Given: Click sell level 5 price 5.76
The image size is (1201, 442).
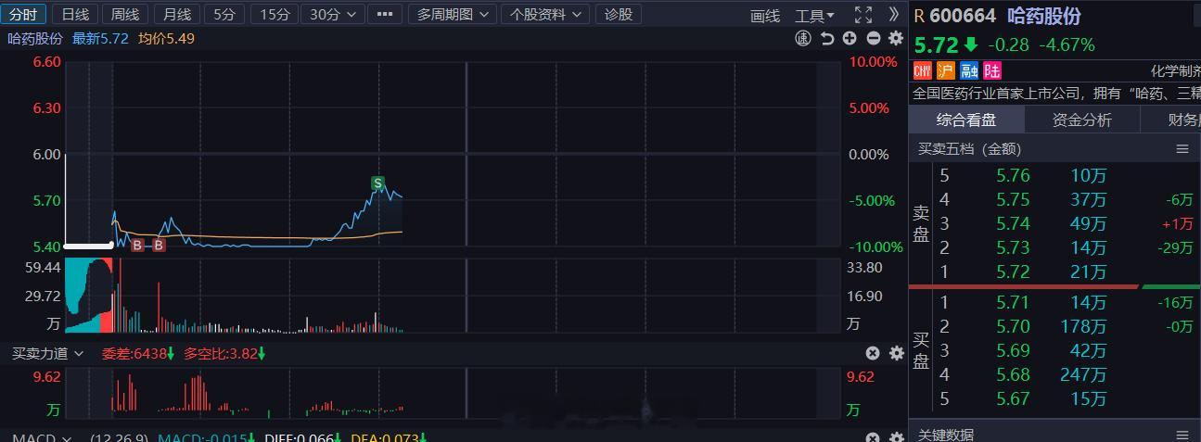Looking at the screenshot, I should pyautogui.click(x=1013, y=175).
